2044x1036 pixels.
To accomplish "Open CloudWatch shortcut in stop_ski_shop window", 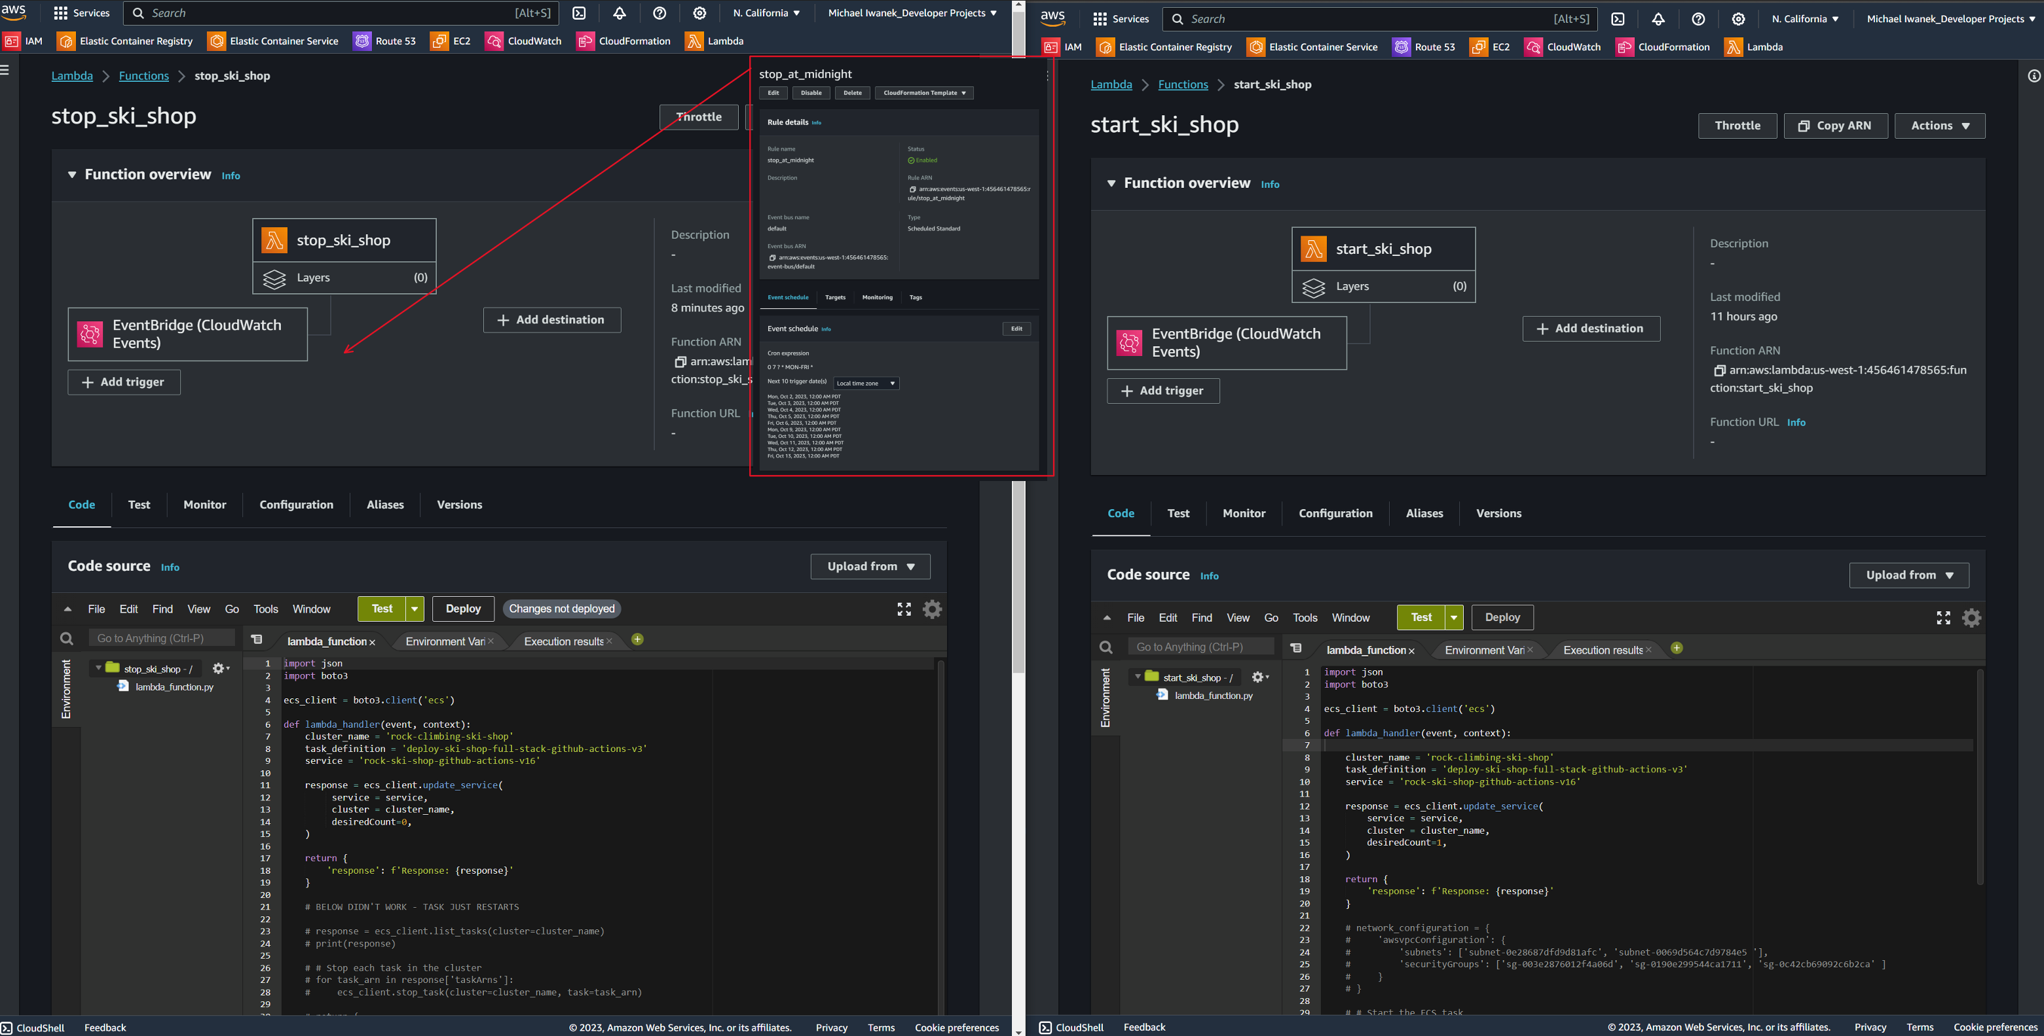I will pos(524,41).
